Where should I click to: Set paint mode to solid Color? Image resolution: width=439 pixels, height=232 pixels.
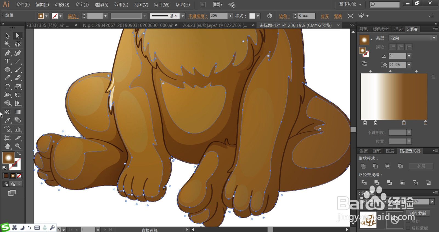[6, 176]
